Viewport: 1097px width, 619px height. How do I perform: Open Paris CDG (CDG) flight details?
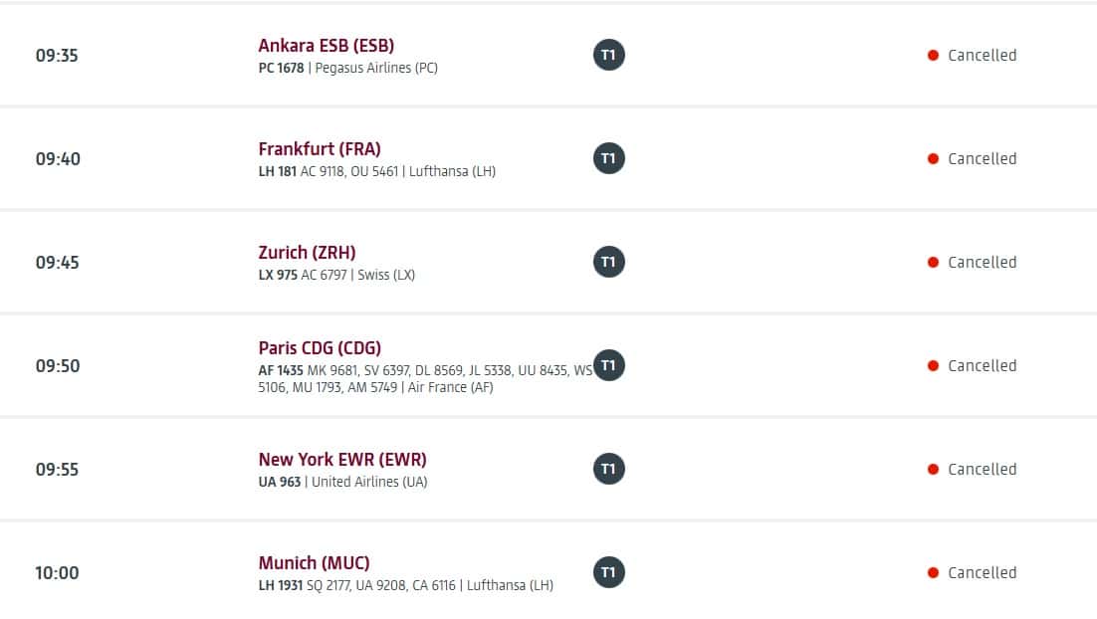320,348
